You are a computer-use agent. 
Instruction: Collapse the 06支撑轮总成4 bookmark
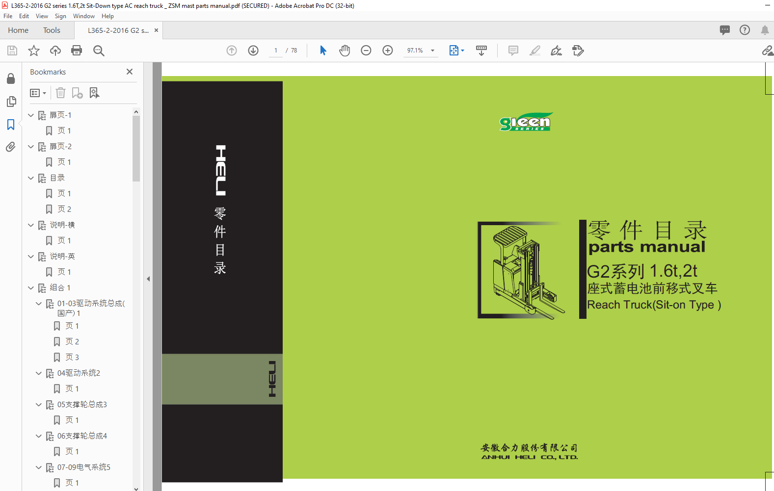coord(39,436)
